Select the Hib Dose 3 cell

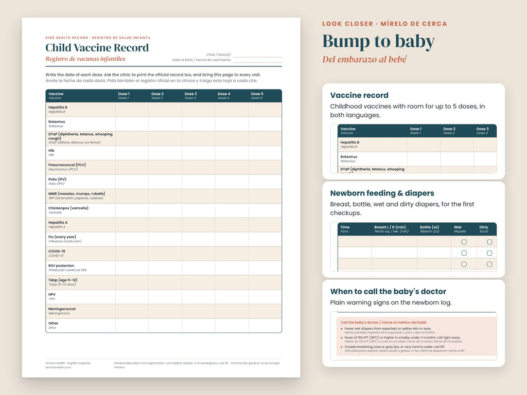click(198, 153)
